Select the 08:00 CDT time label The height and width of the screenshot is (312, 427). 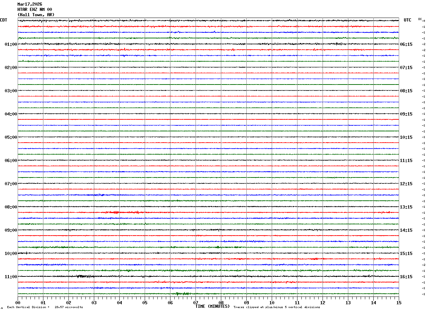tap(11, 207)
